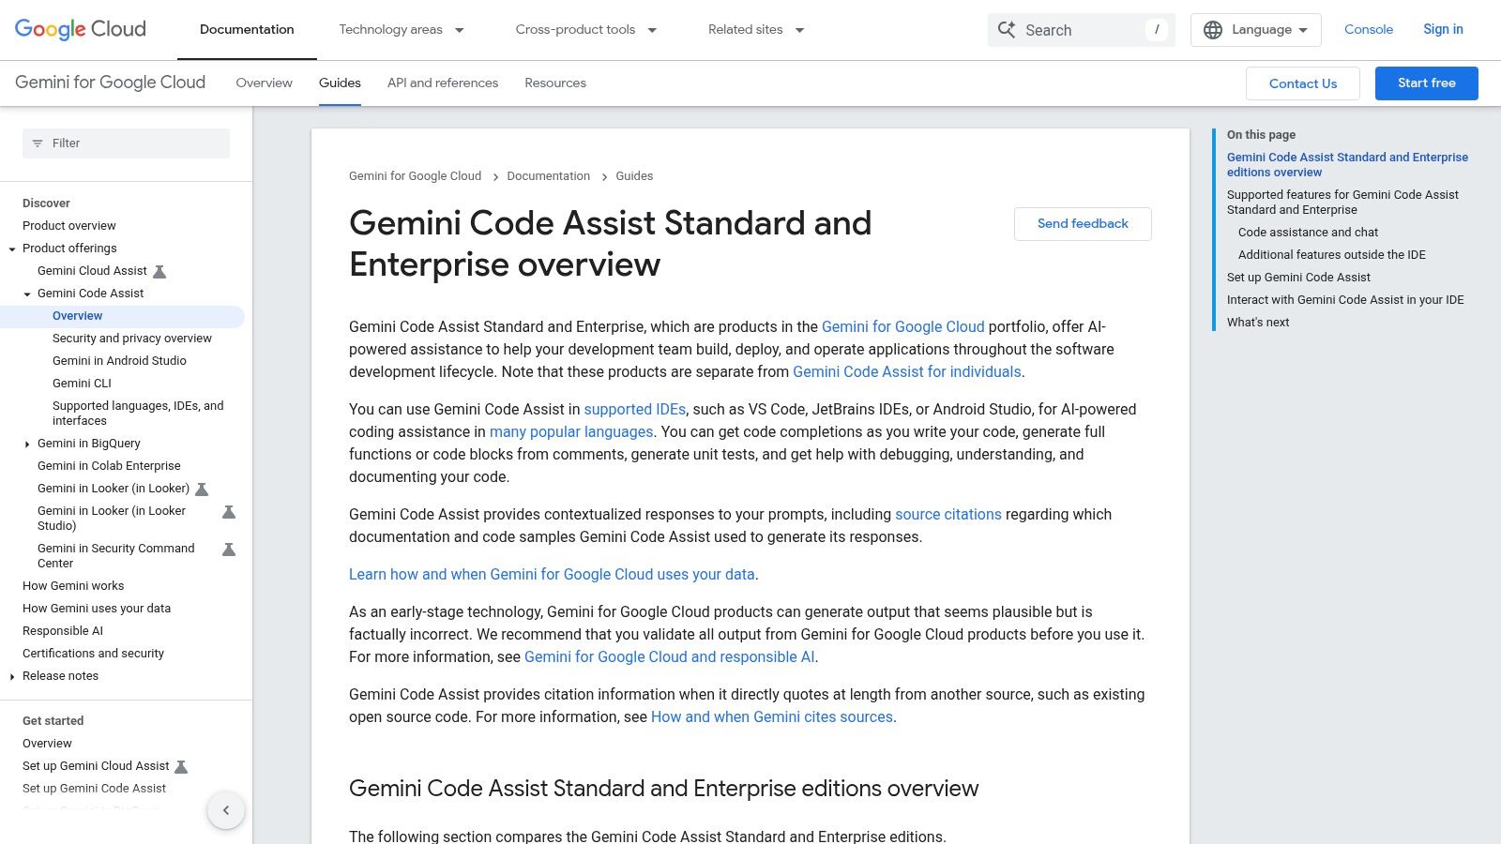Viewport: 1501px width, 844px height.
Task: Click Gemini for Google Cloud breadcrumb
Action: [x=415, y=176]
